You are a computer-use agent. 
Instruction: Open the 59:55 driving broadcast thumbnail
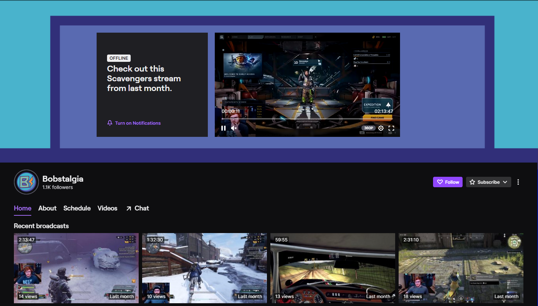tap(333, 268)
